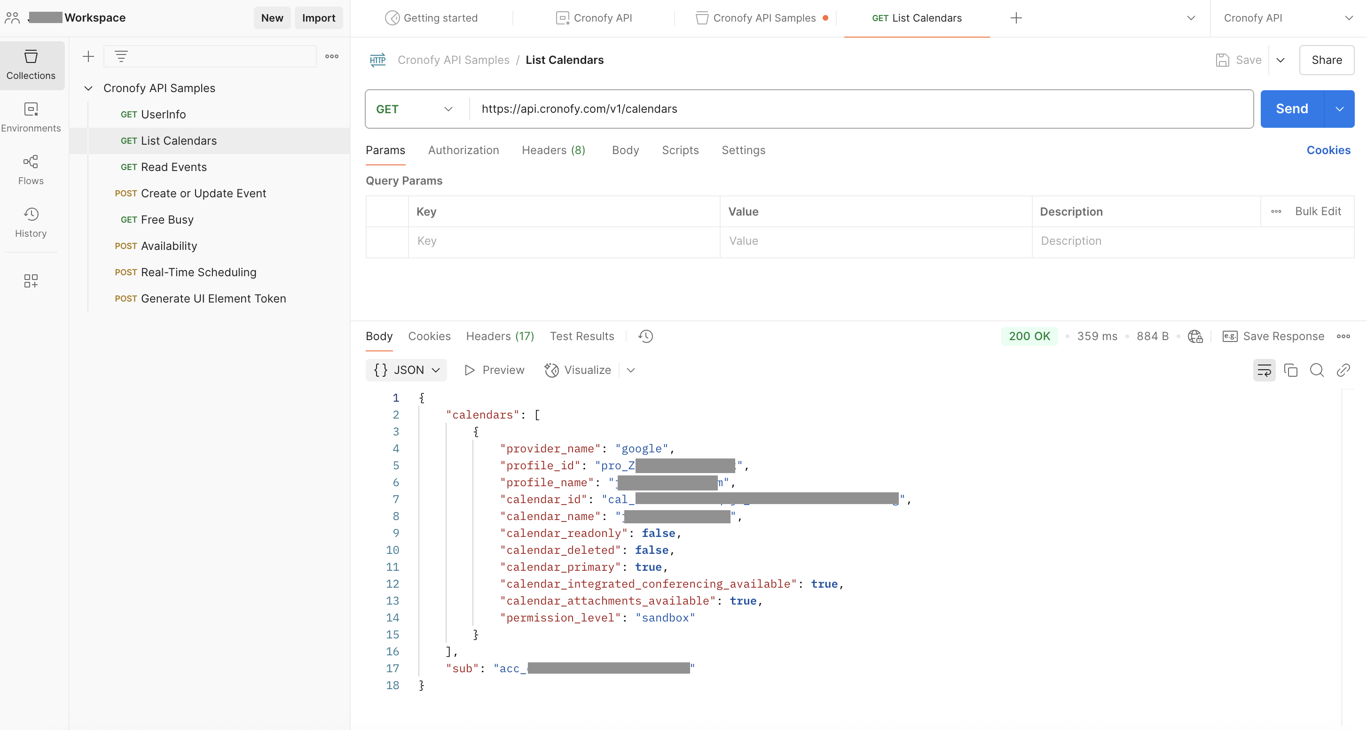Open the GET method dropdown
1367x730 pixels.
(415, 109)
